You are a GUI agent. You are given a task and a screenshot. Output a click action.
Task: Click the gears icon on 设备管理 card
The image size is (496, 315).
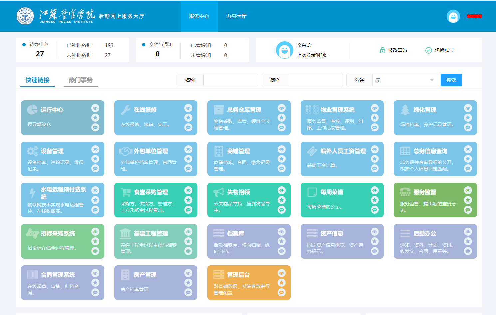[x=32, y=151]
